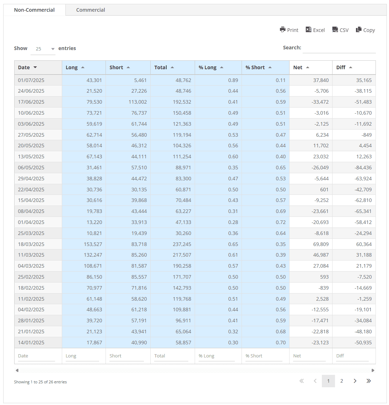This screenshot has height=405, width=389.
Task: Go to the last page arrow
Action: click(x=368, y=381)
